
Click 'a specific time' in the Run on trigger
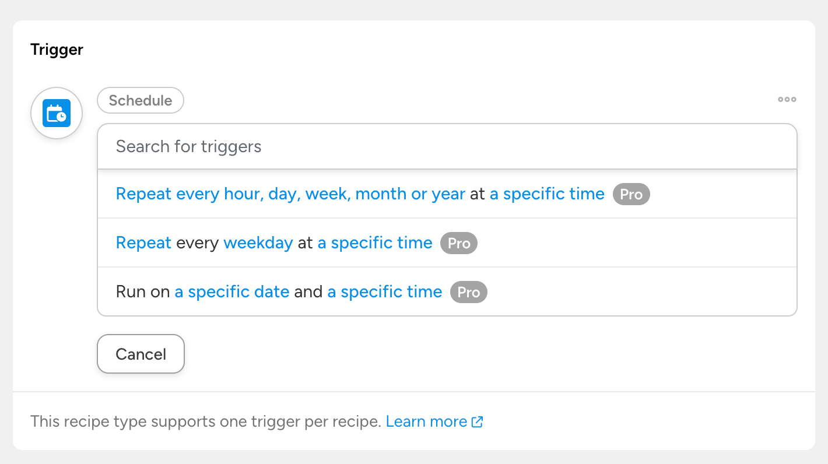[385, 292]
